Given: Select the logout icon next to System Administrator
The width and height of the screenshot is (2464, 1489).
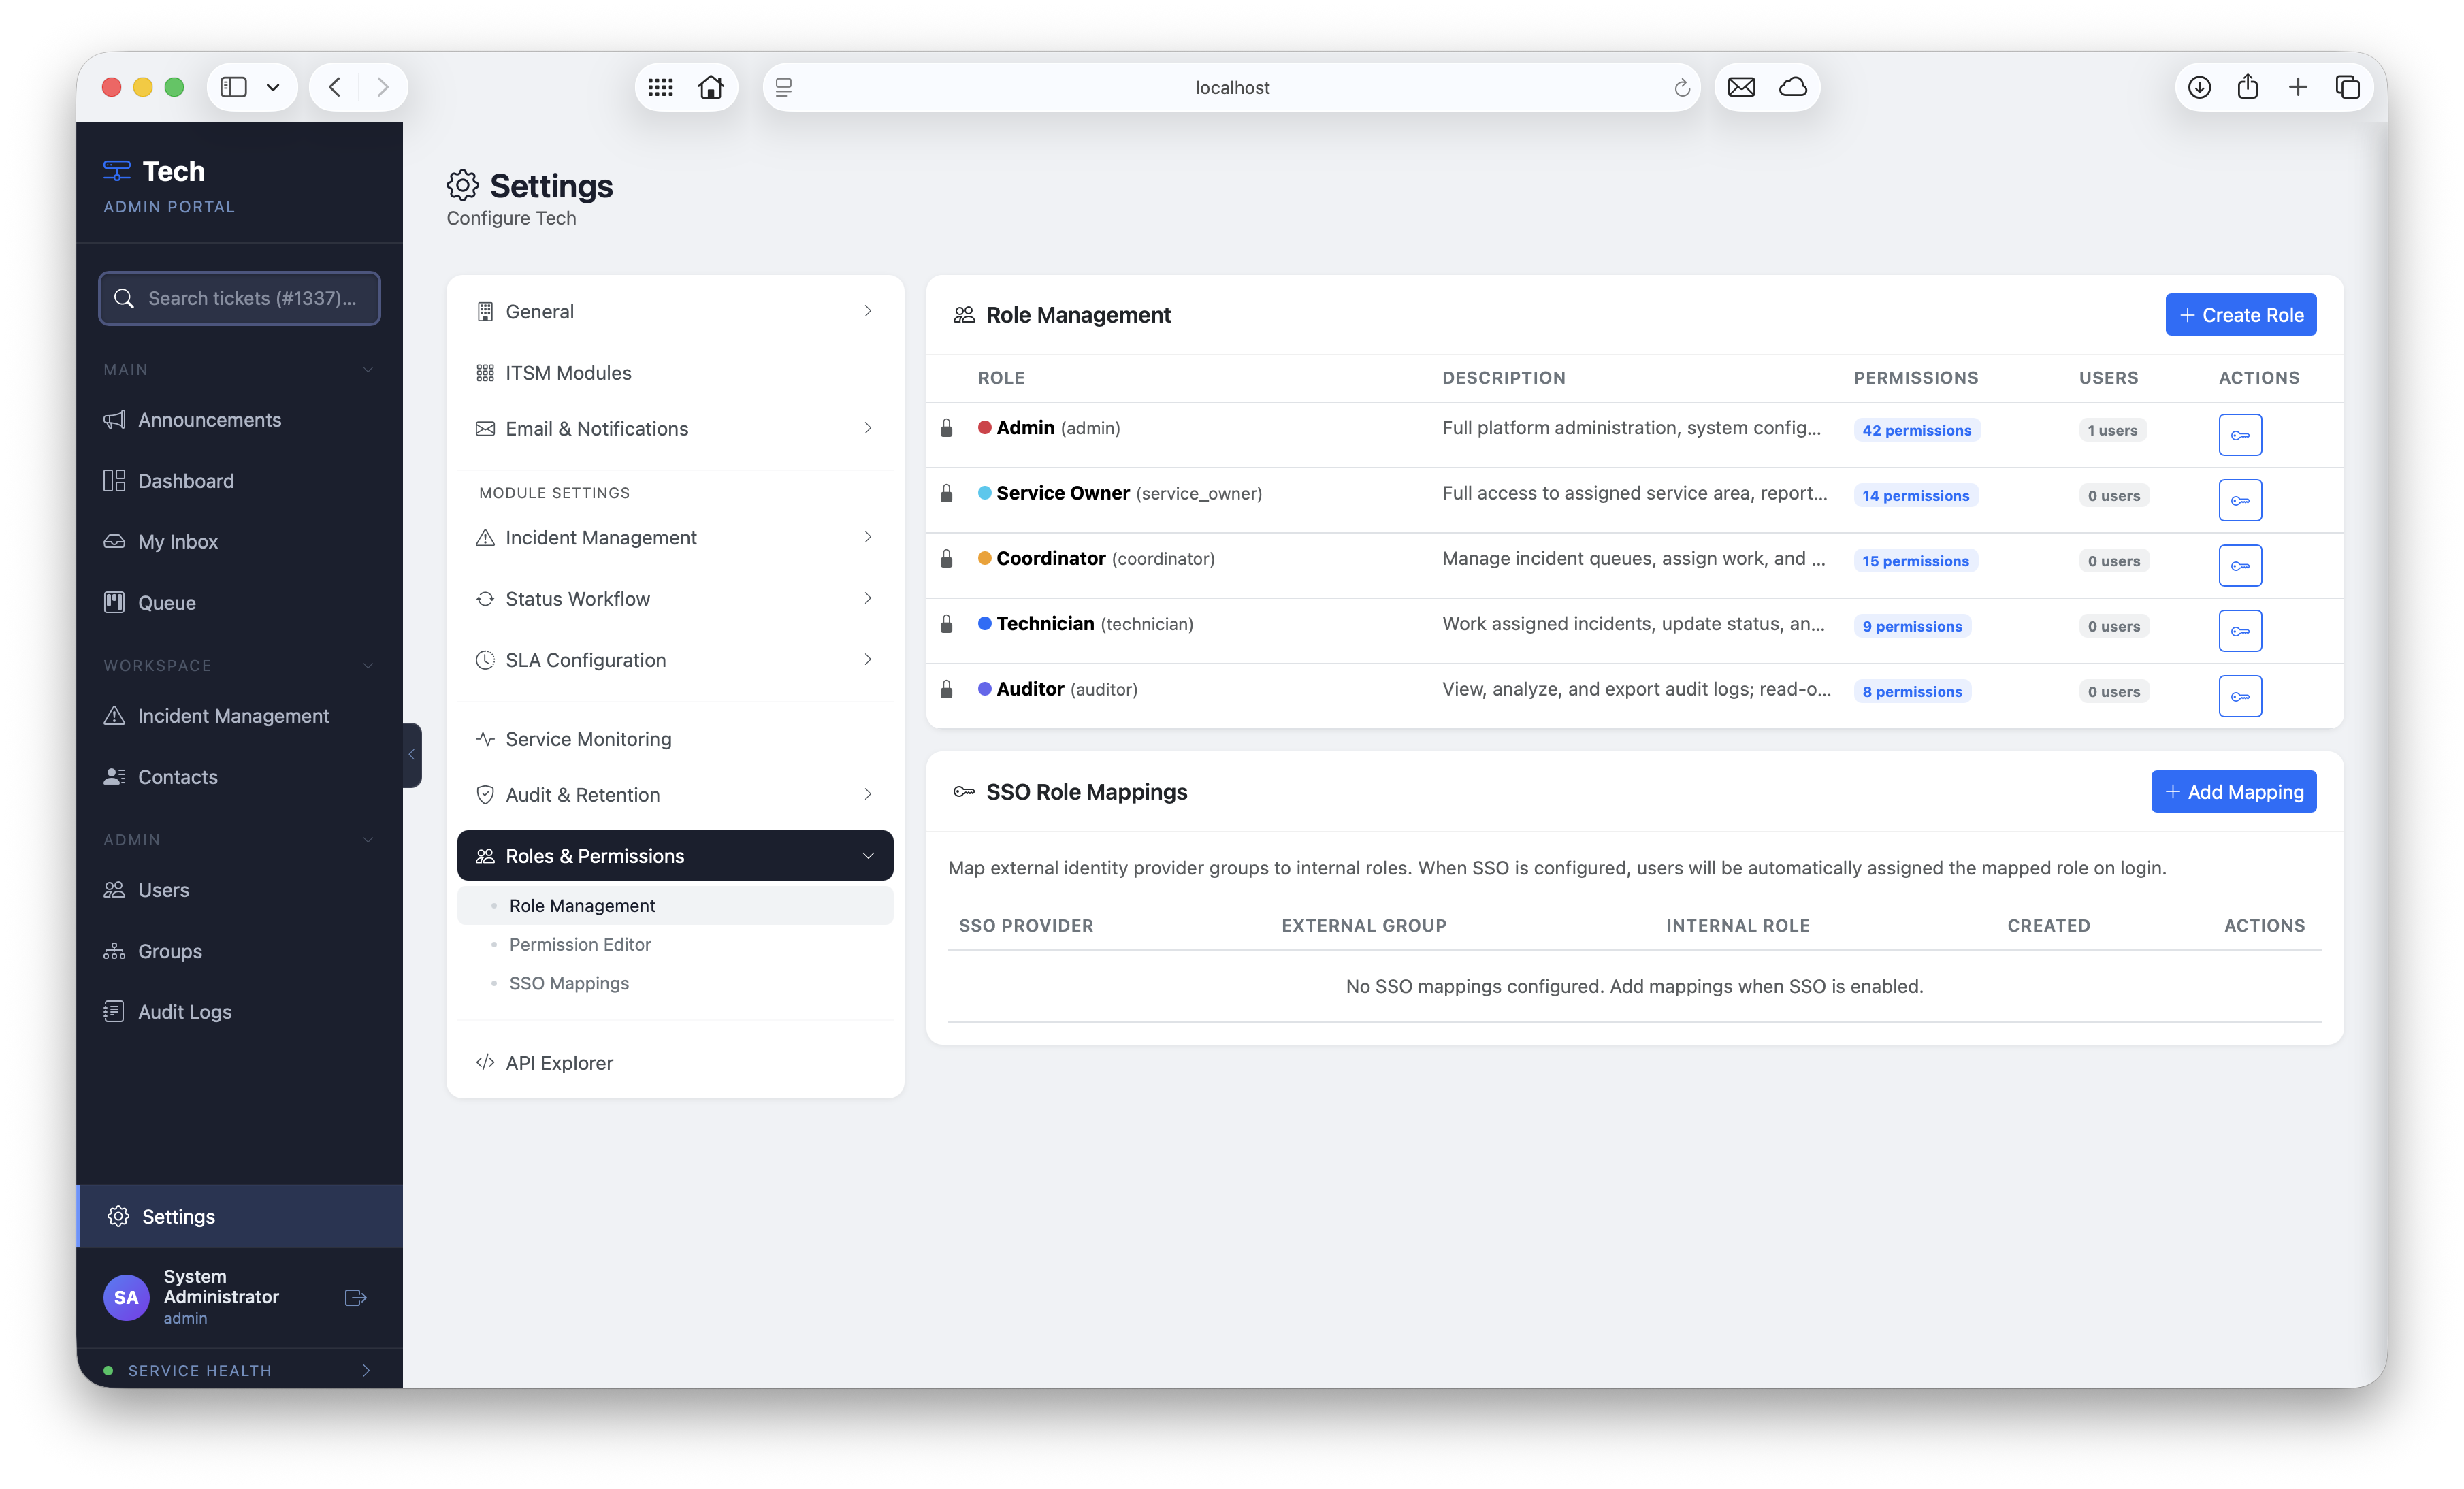Looking at the screenshot, I should click(355, 1297).
